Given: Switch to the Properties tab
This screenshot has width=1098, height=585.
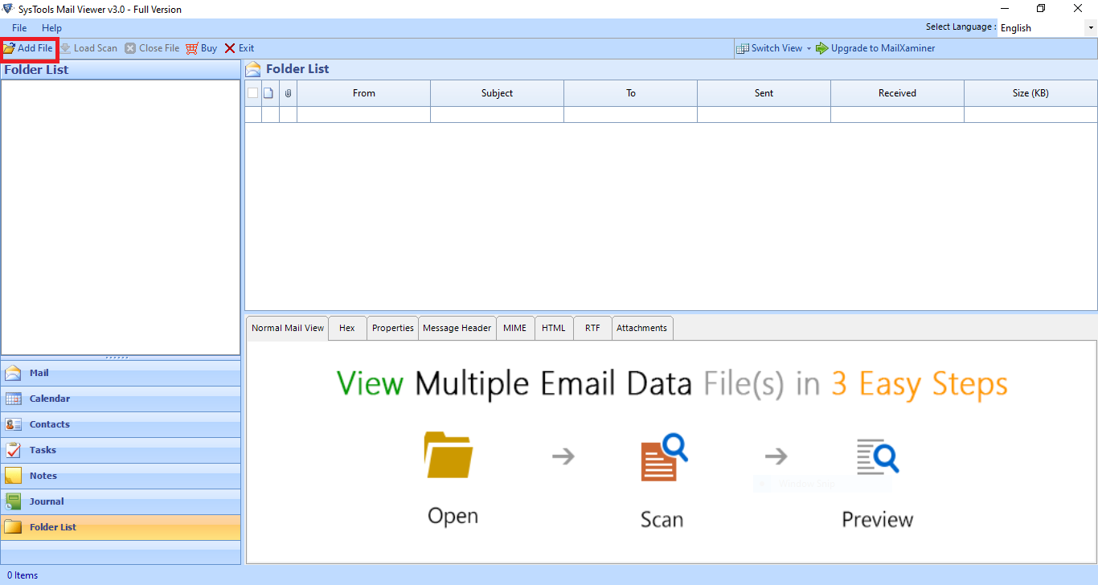Looking at the screenshot, I should pos(393,328).
